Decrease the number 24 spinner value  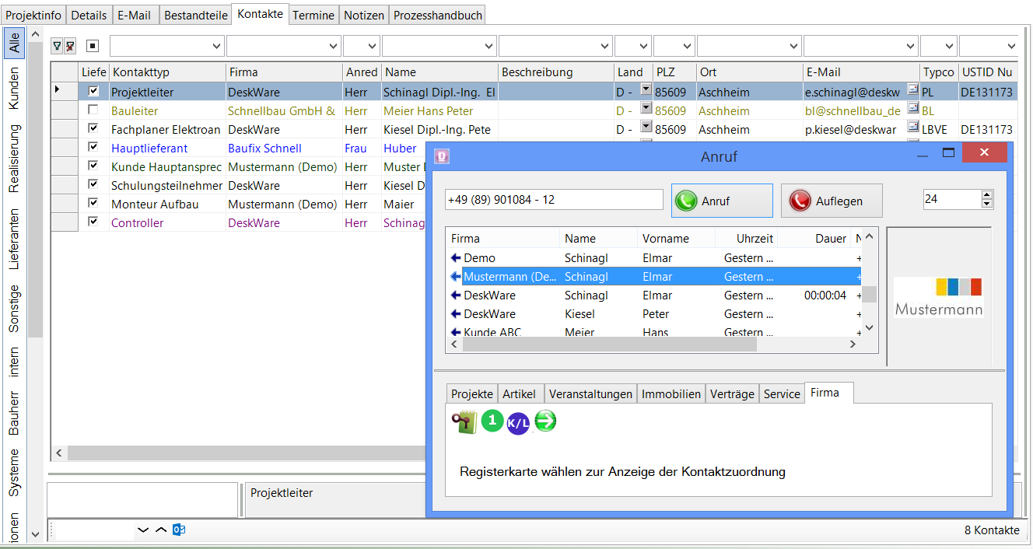click(x=987, y=205)
